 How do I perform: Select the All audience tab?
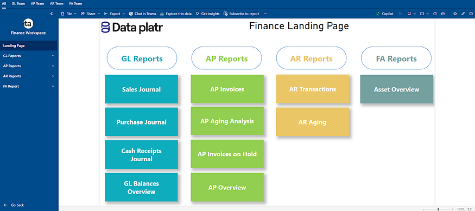pos(4,4)
